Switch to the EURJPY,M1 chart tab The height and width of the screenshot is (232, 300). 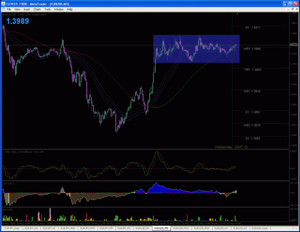[x=124, y=228]
